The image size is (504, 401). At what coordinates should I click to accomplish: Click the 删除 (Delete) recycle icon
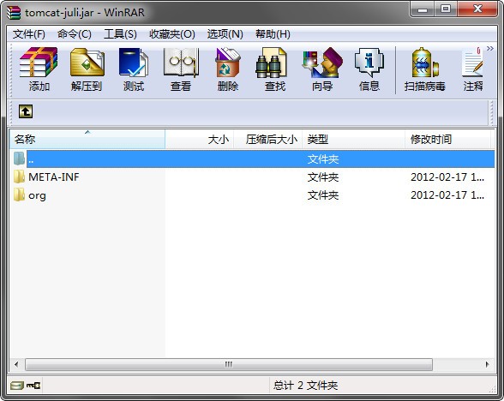click(x=228, y=69)
